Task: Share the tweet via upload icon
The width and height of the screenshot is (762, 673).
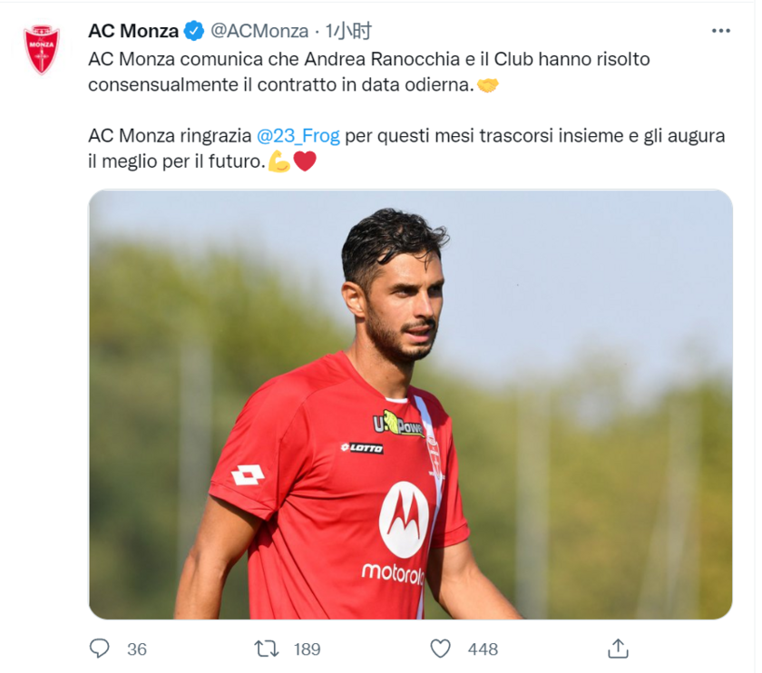Action: coord(618,649)
